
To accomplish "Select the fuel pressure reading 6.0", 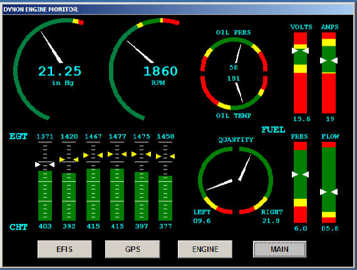I will tap(301, 228).
